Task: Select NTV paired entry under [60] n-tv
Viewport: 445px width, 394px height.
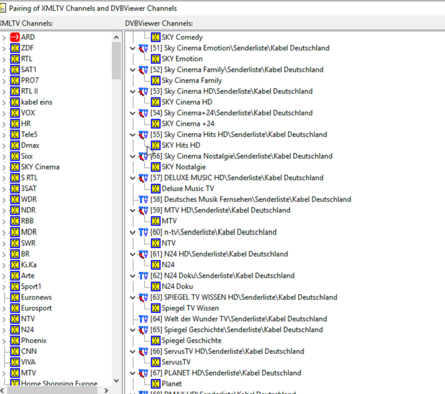Action: pos(168,243)
